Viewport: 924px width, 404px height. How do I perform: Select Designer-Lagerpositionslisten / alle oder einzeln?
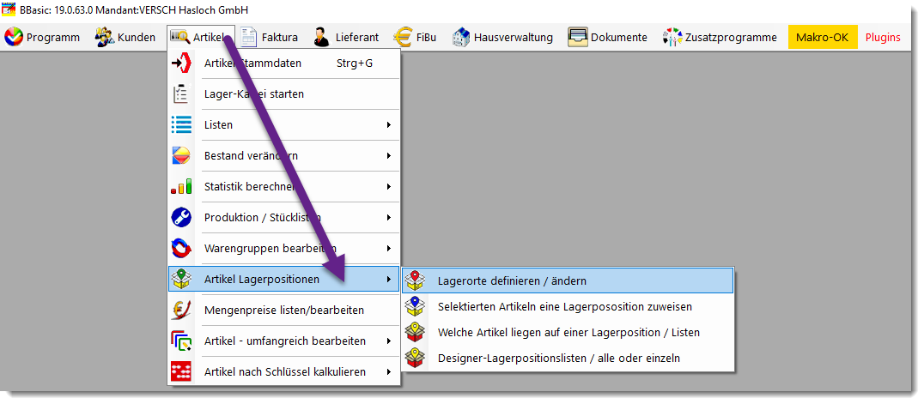click(x=568, y=358)
